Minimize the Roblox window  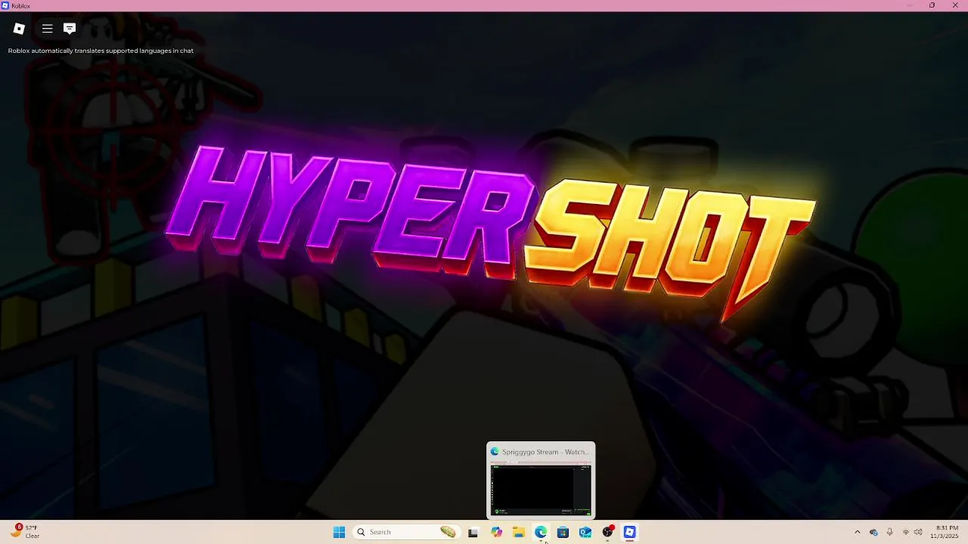[910, 5]
